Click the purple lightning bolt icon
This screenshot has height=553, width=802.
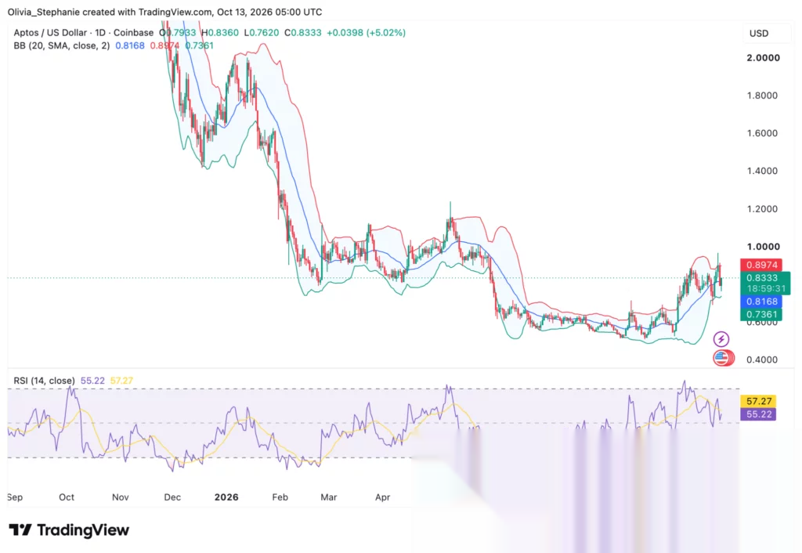click(721, 338)
